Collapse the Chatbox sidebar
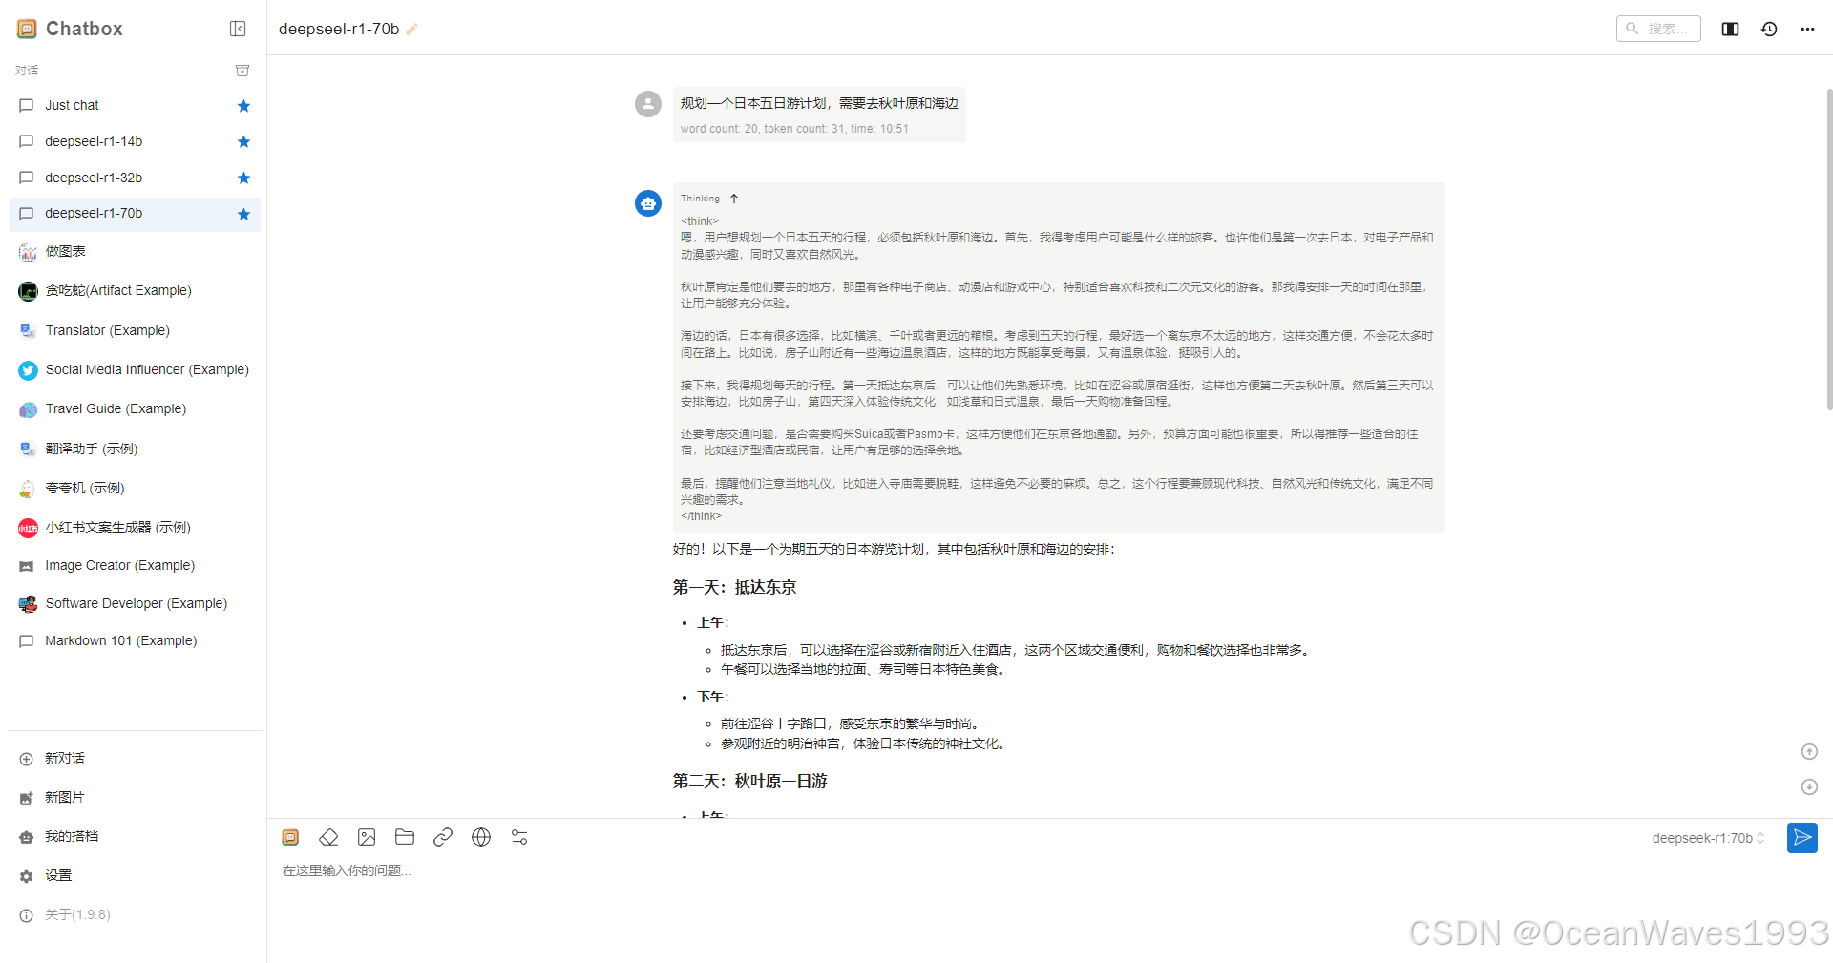 238,29
